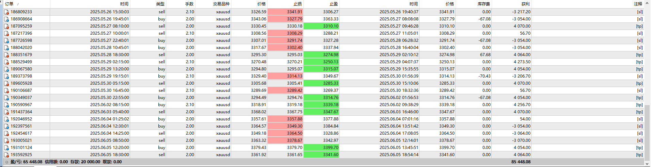This screenshot has height=167, width=651.
Task: Click the summary row icon before 盈/亏
Action: tap(7, 162)
